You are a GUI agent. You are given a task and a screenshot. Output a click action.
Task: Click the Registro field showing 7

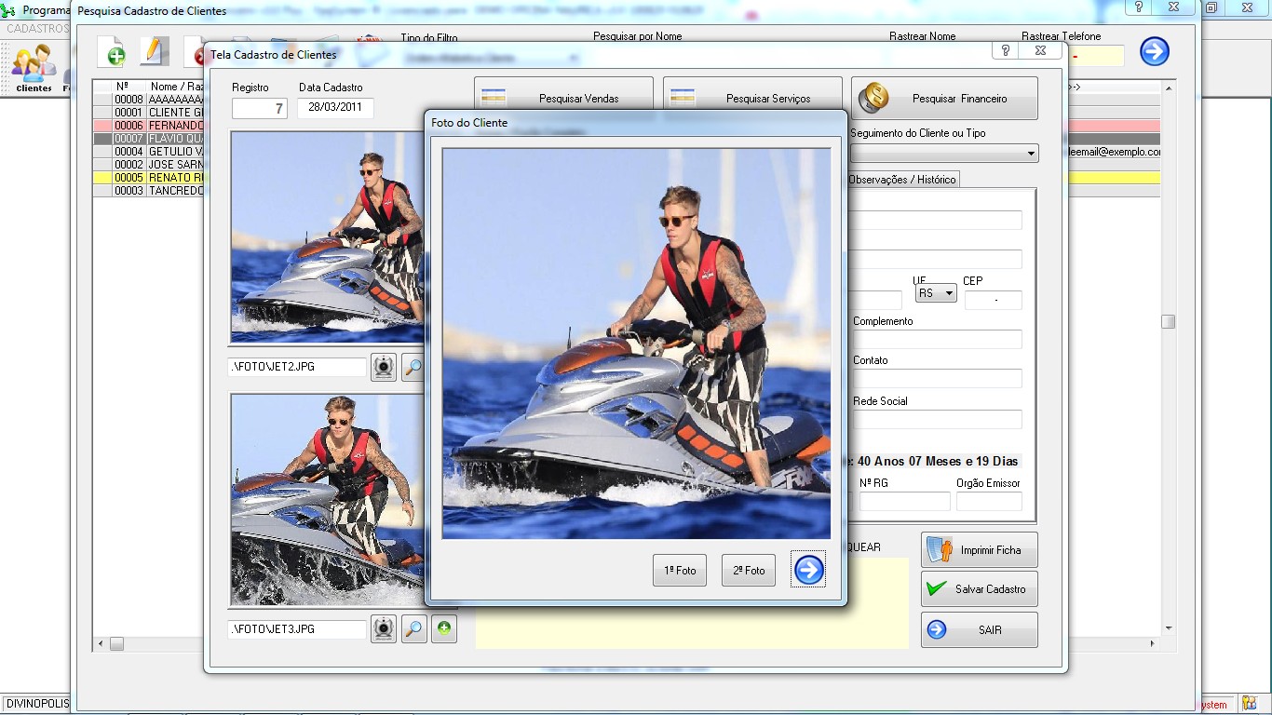(x=260, y=108)
